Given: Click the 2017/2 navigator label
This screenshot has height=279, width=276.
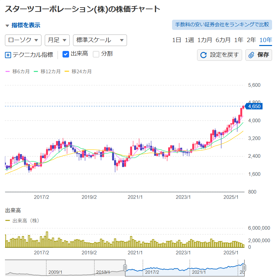Looking at the screenshot, I should click(152, 272).
